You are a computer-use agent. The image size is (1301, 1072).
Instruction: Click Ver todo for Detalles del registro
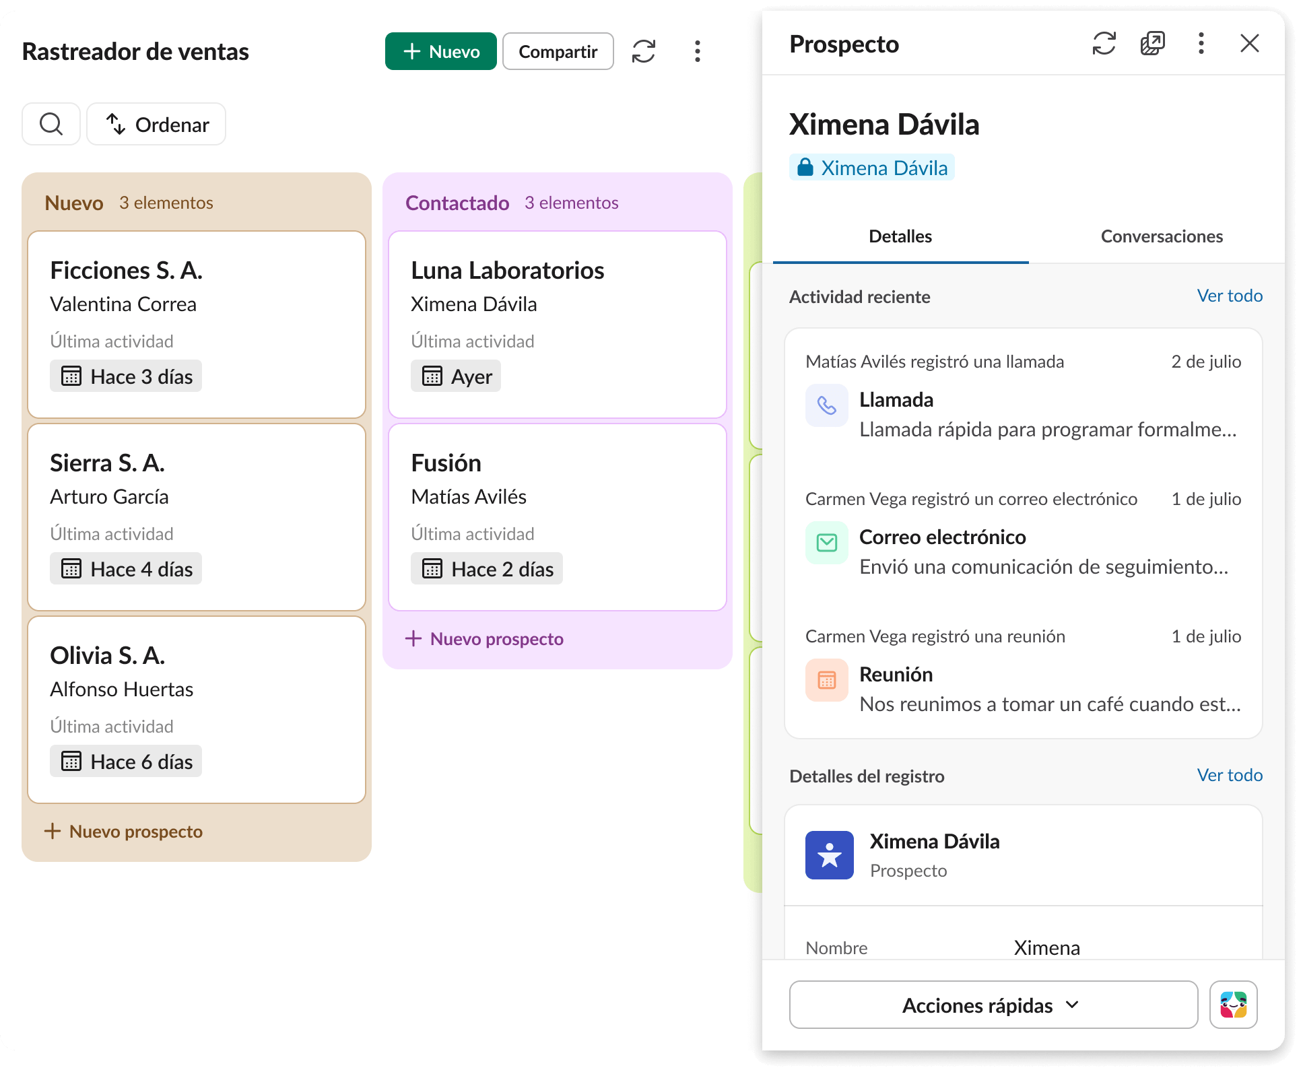(x=1230, y=775)
